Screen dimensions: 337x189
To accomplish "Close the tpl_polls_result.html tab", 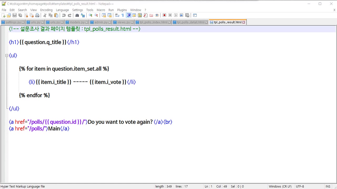I will (x=244, y=22).
